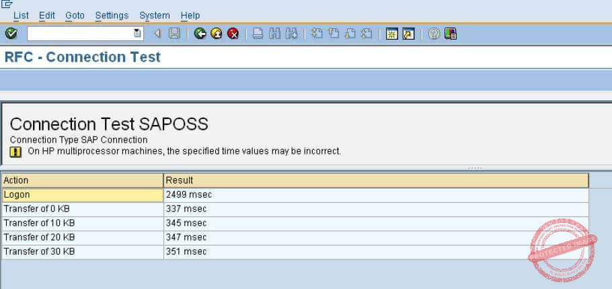Click the Customize Local Layout monitor icon

click(x=451, y=34)
